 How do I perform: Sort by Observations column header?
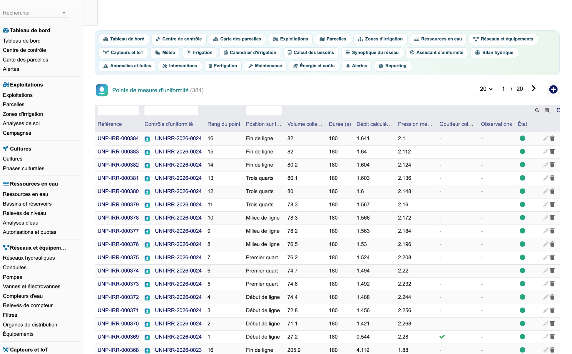[496, 124]
